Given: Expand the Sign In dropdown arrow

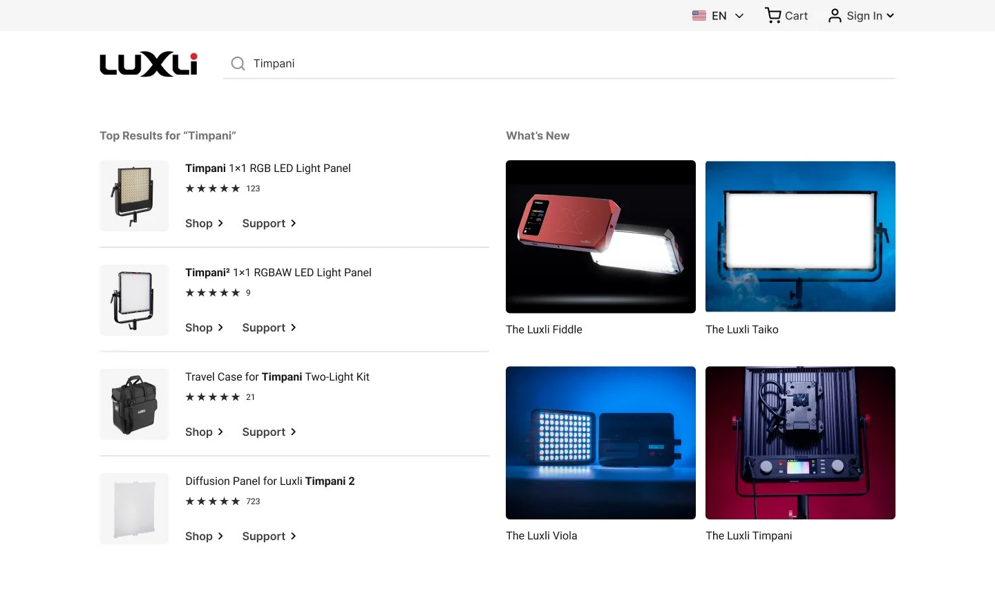Looking at the screenshot, I should coord(891,16).
